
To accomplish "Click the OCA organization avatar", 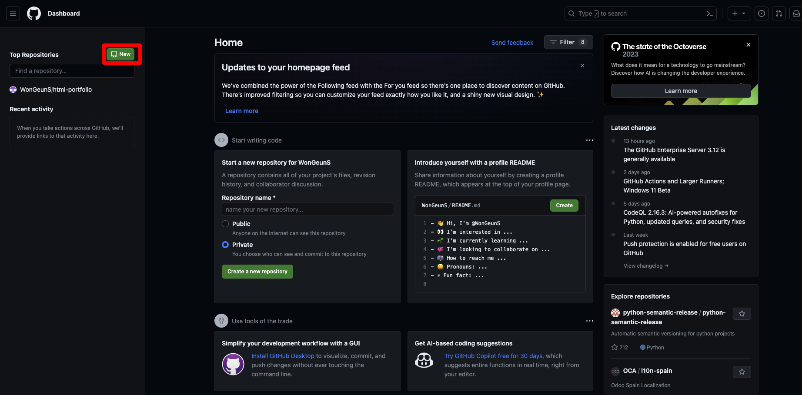I will tap(615, 371).
